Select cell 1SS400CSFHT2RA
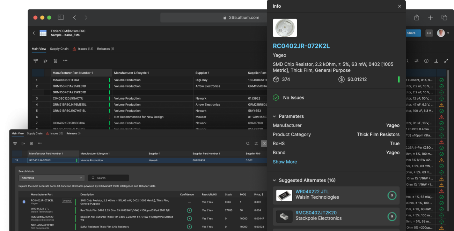 [x=81, y=80]
